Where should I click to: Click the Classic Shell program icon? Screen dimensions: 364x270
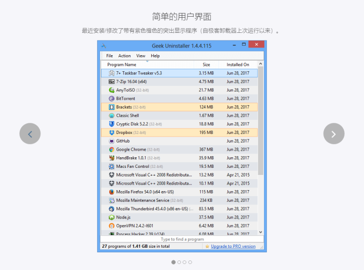[112, 116]
